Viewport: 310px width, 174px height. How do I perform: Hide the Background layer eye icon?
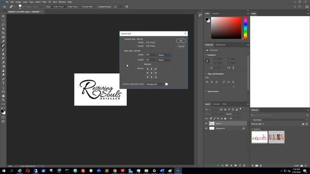(x=206, y=128)
